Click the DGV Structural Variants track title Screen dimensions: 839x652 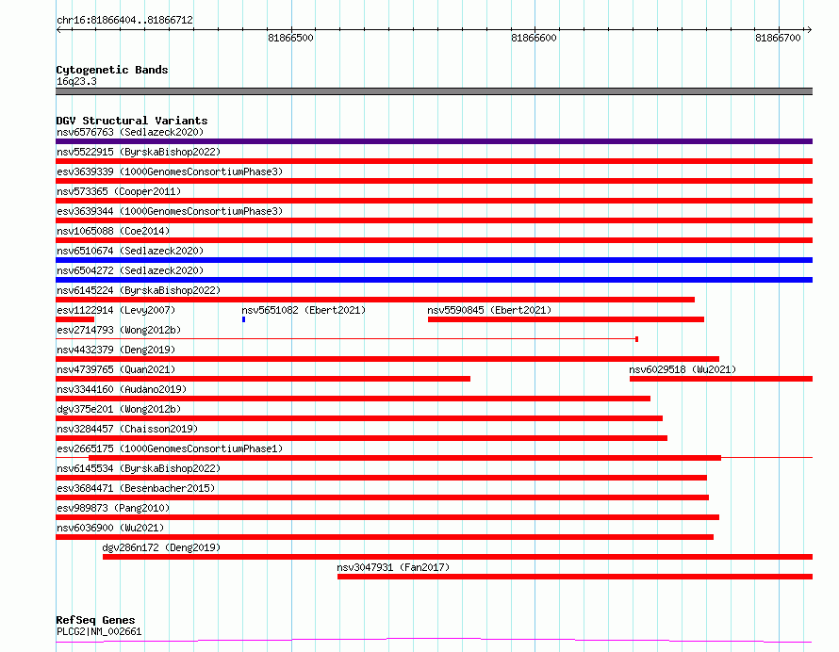click(x=132, y=121)
